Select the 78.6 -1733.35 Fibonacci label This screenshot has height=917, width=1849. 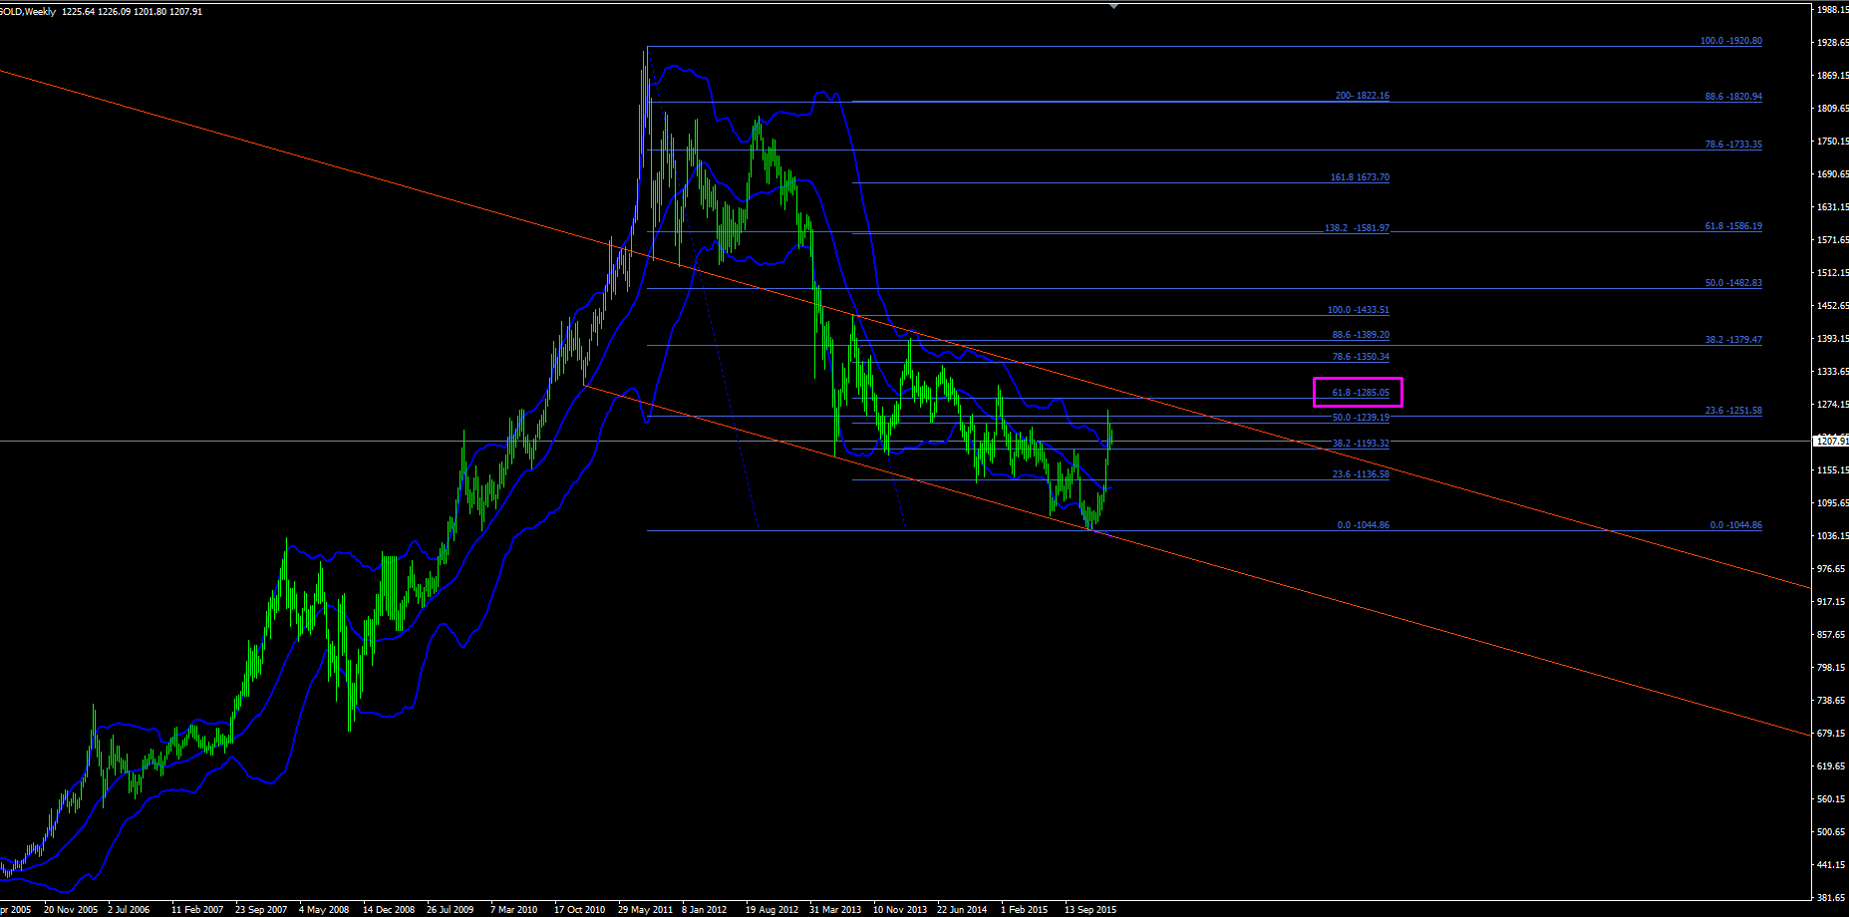tap(1733, 145)
